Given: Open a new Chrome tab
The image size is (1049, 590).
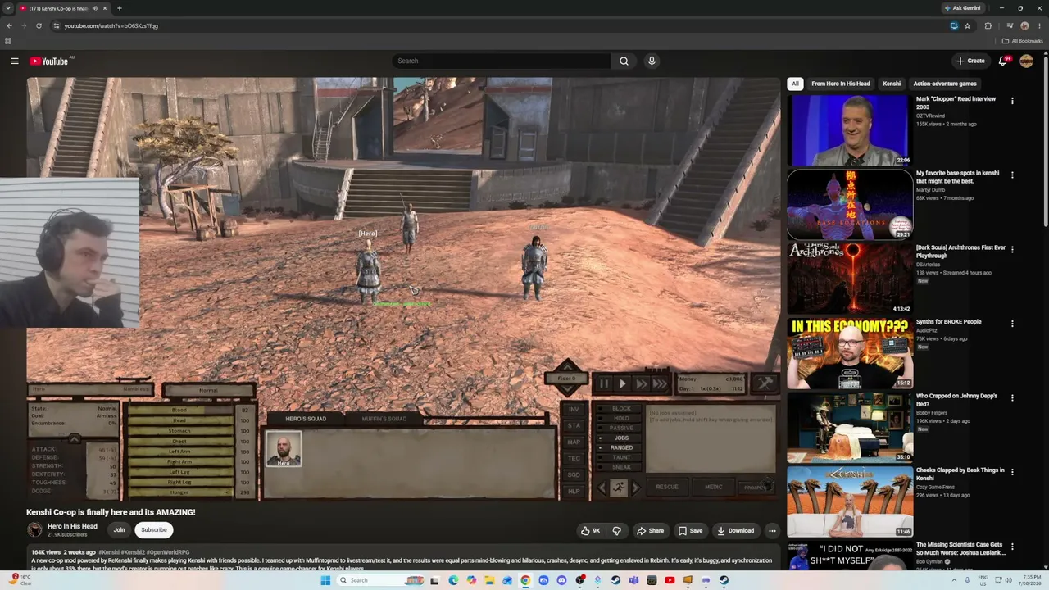Looking at the screenshot, I should [x=120, y=8].
